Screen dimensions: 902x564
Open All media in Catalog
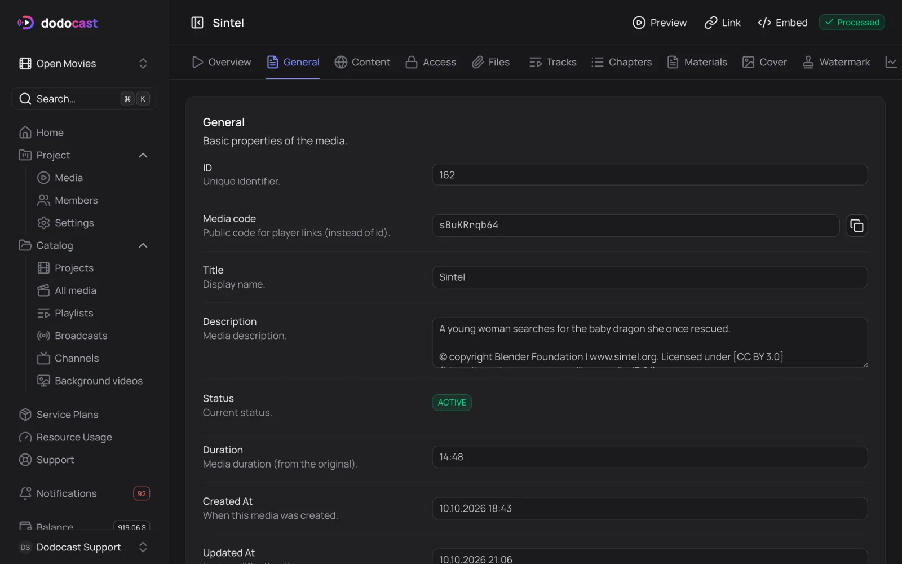coord(93,290)
